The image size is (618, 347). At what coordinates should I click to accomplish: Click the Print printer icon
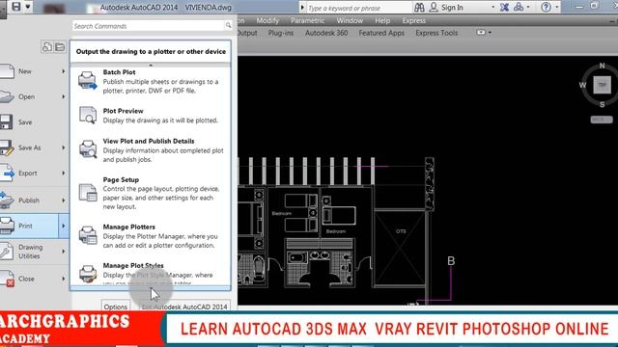click(7, 226)
